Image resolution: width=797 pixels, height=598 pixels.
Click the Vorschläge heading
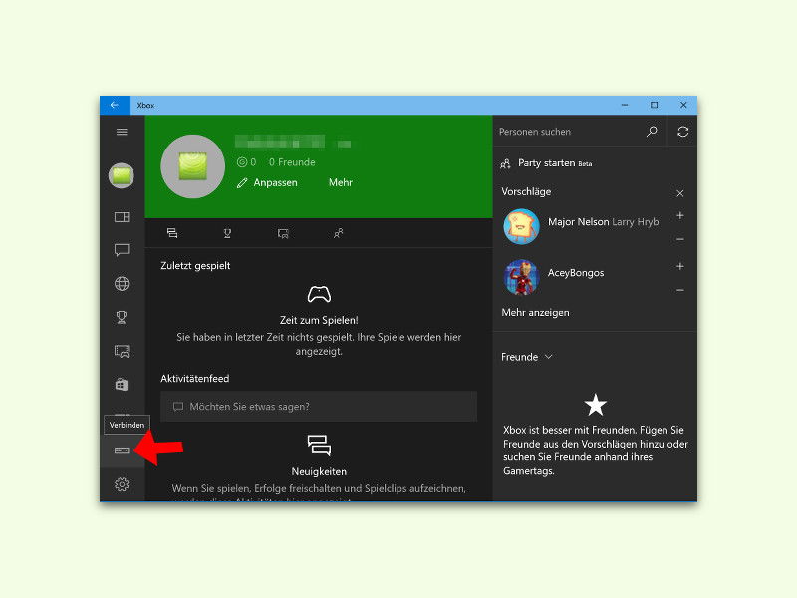tap(526, 191)
